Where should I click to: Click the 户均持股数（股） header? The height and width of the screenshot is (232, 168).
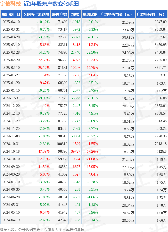pos(151,14)
